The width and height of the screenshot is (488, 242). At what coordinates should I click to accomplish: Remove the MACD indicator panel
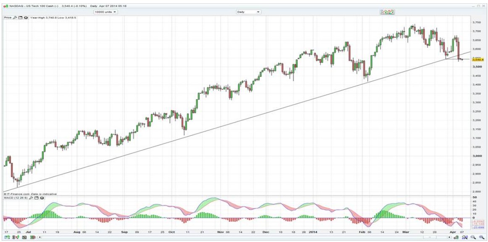pos(42,197)
